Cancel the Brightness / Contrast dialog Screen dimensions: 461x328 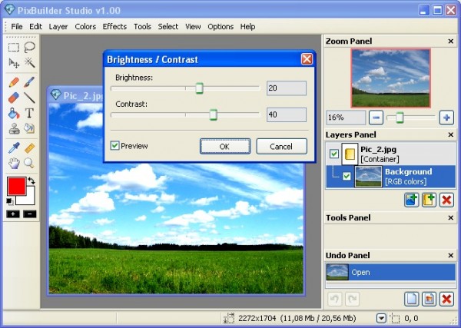point(281,147)
